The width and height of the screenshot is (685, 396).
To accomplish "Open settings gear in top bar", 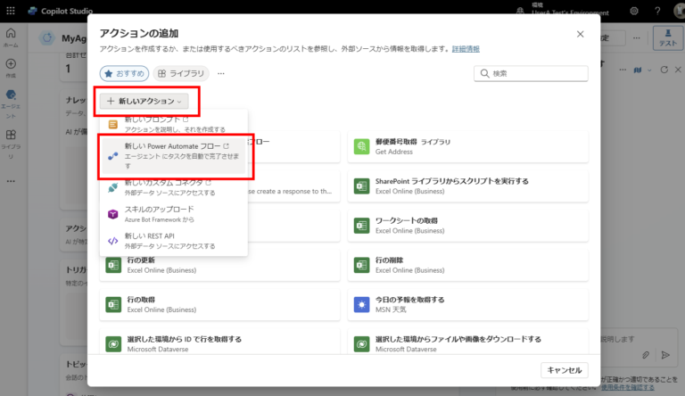I will (634, 11).
